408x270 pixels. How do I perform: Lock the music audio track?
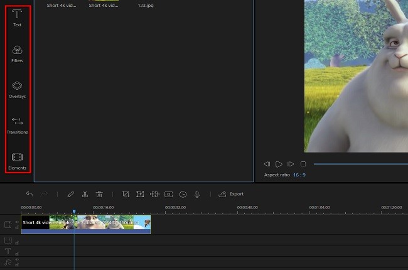click(17, 265)
